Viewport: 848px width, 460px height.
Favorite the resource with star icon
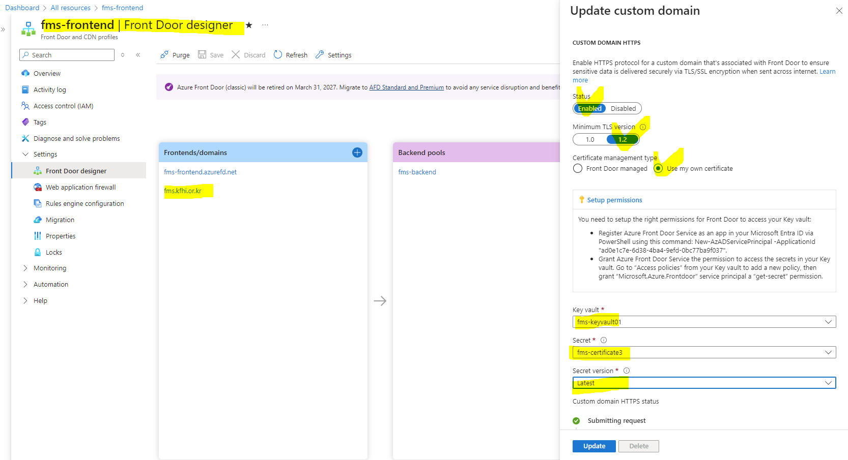coord(249,25)
